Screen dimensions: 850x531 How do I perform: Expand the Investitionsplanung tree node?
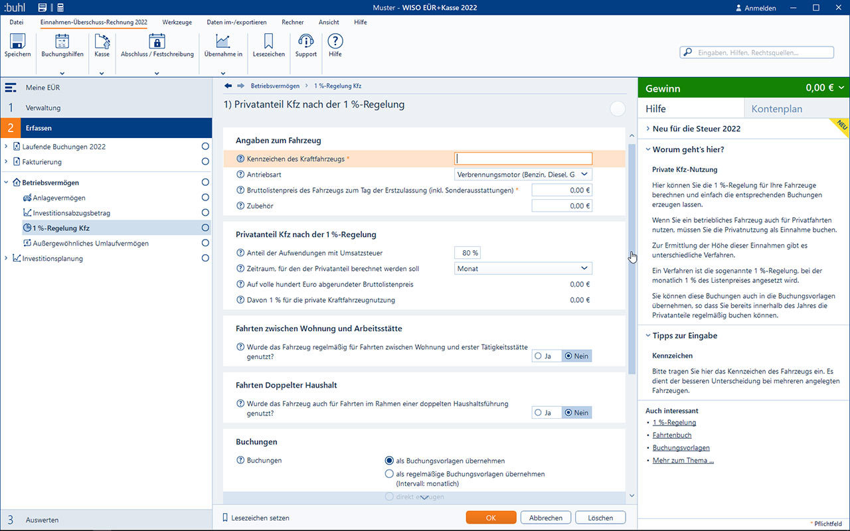(x=7, y=259)
